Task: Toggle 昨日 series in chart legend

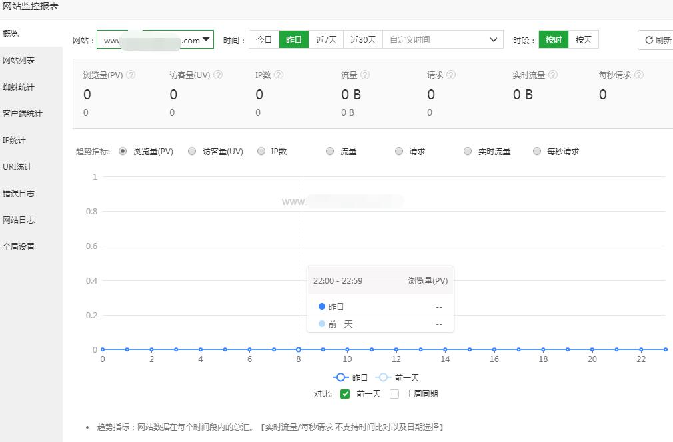Action: pos(350,377)
